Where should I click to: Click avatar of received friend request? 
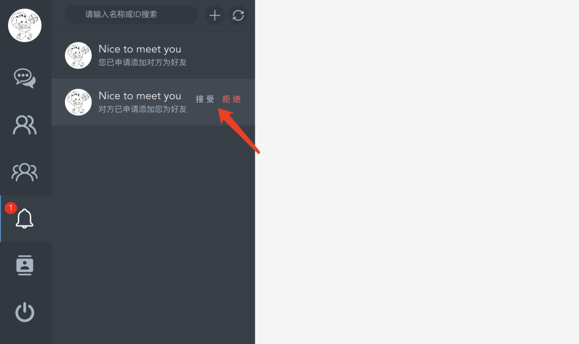pos(78,102)
